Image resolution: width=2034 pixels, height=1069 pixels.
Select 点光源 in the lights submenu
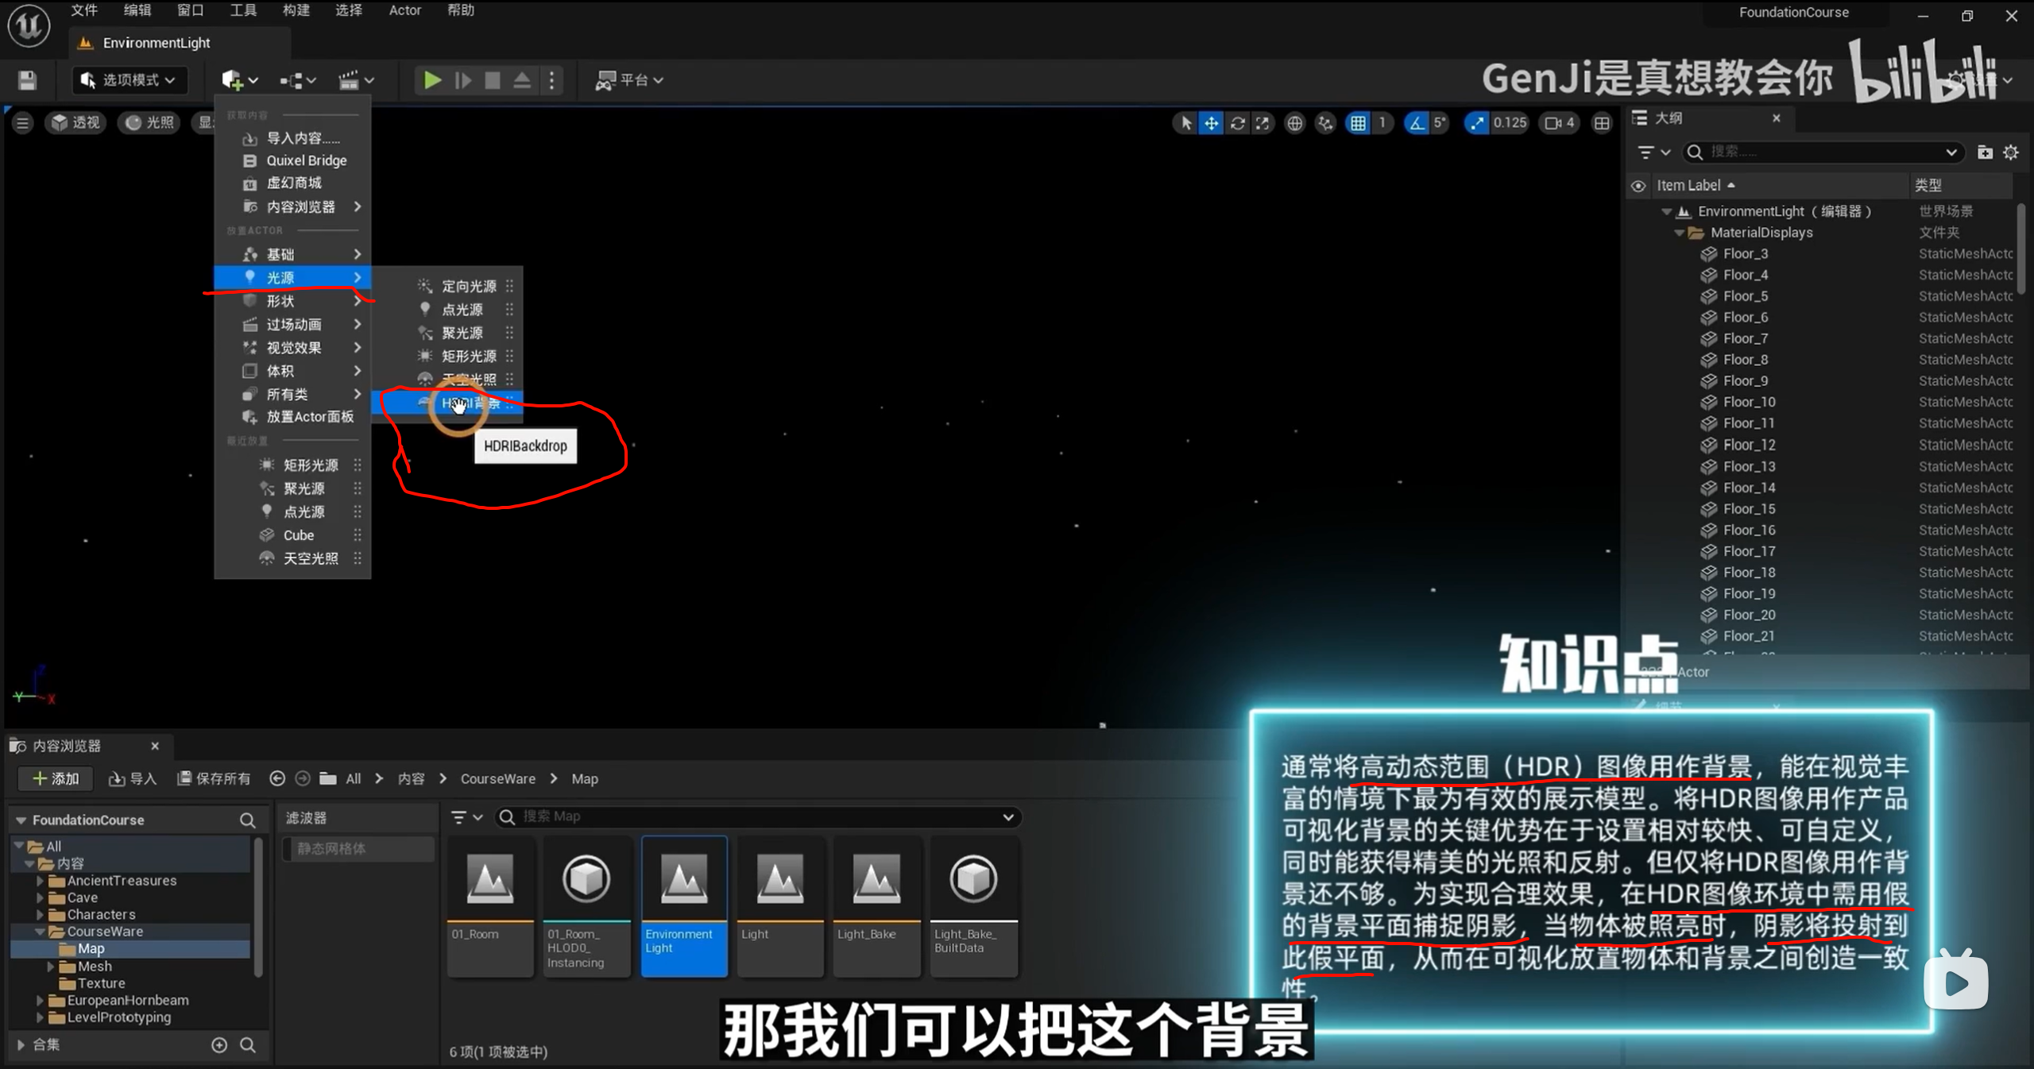[x=462, y=310]
